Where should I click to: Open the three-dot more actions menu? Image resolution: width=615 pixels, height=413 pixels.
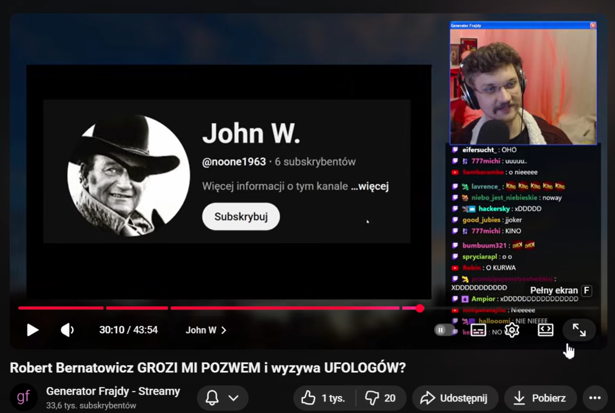point(595,398)
